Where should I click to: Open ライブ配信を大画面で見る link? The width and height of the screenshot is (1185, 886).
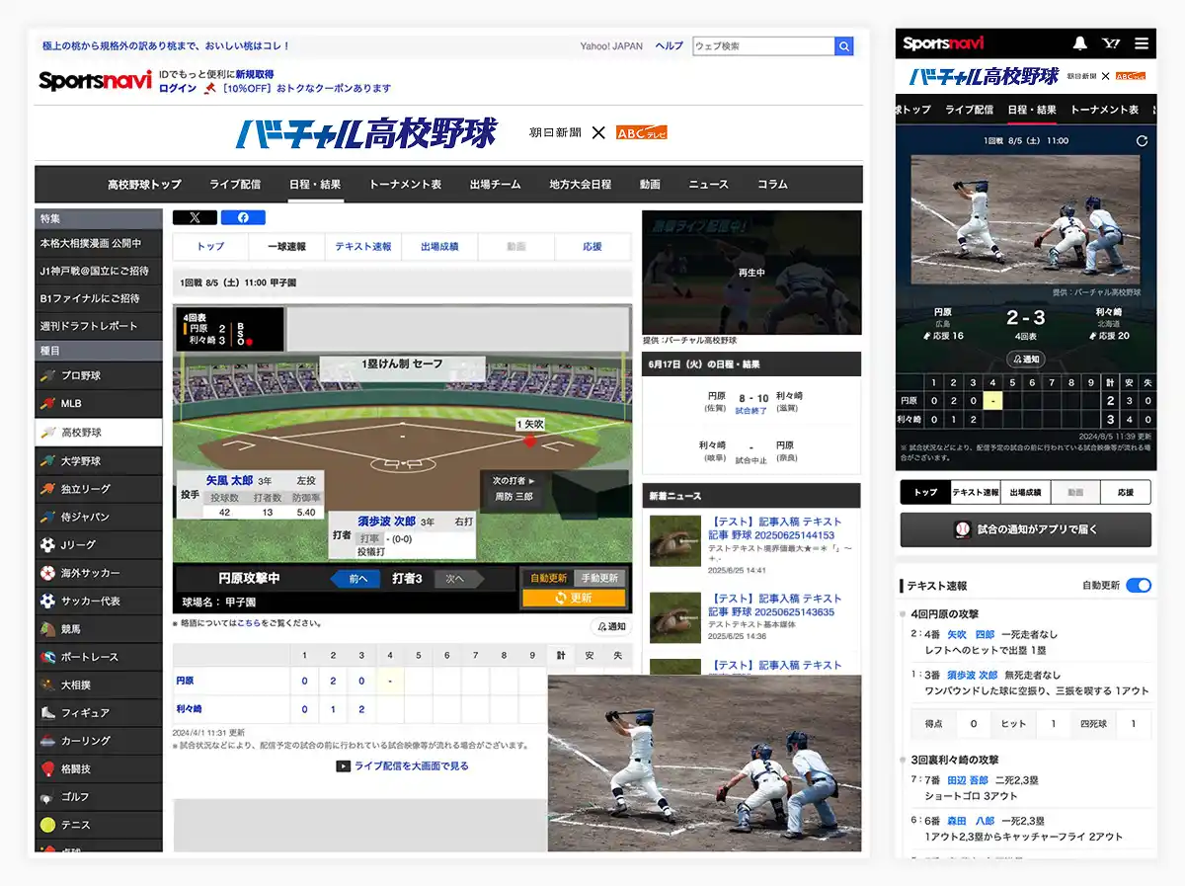click(402, 765)
